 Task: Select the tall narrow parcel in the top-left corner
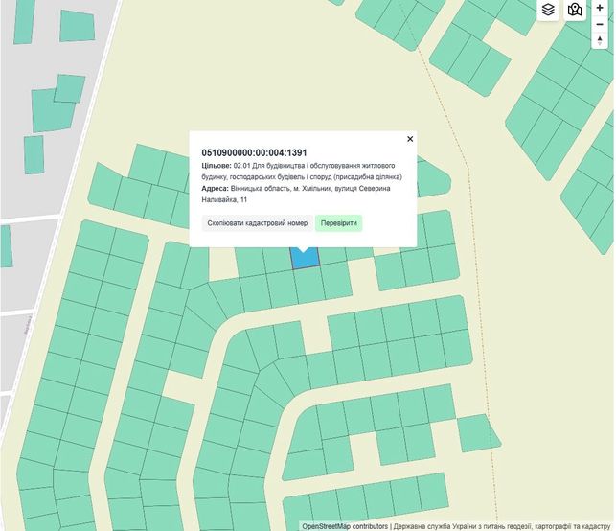click(24, 22)
